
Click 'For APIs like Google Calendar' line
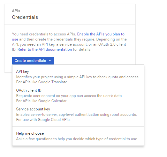(x=42, y=101)
